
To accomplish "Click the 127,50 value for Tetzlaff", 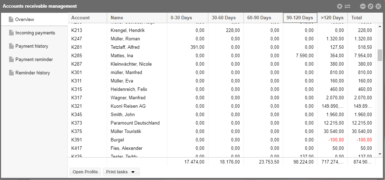I will (x=337, y=47).
